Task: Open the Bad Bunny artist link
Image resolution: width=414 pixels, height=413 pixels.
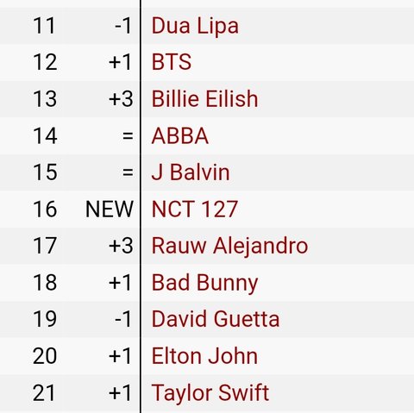Action: click(x=204, y=283)
